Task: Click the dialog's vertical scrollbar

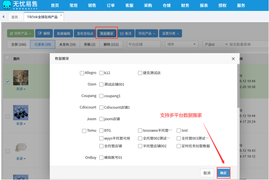Action: pyautogui.click(x=238, y=86)
